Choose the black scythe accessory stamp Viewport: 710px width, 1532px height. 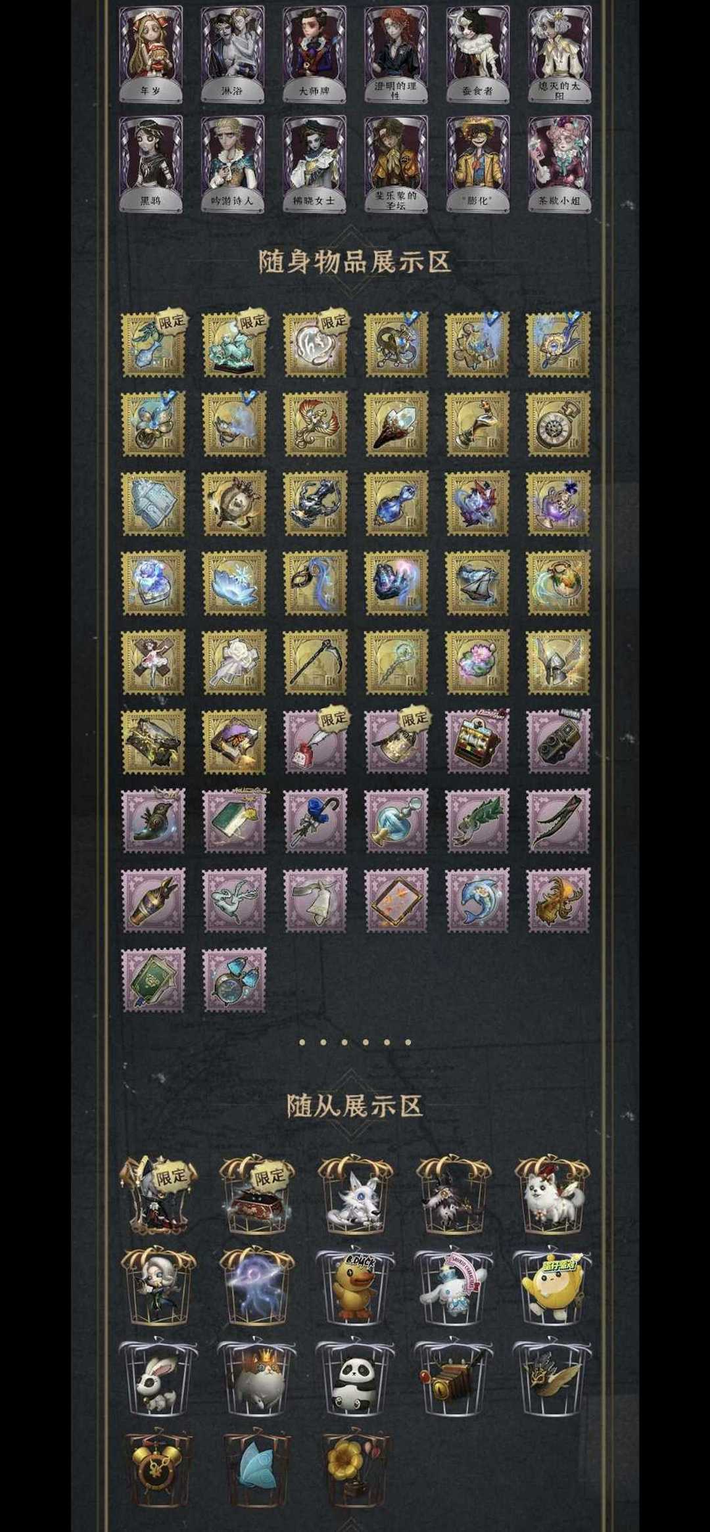pos(315,662)
